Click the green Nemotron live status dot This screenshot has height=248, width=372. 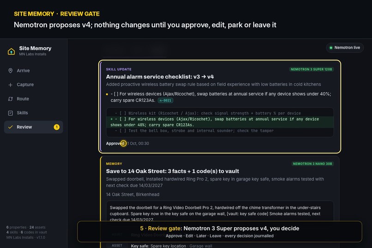(331, 48)
